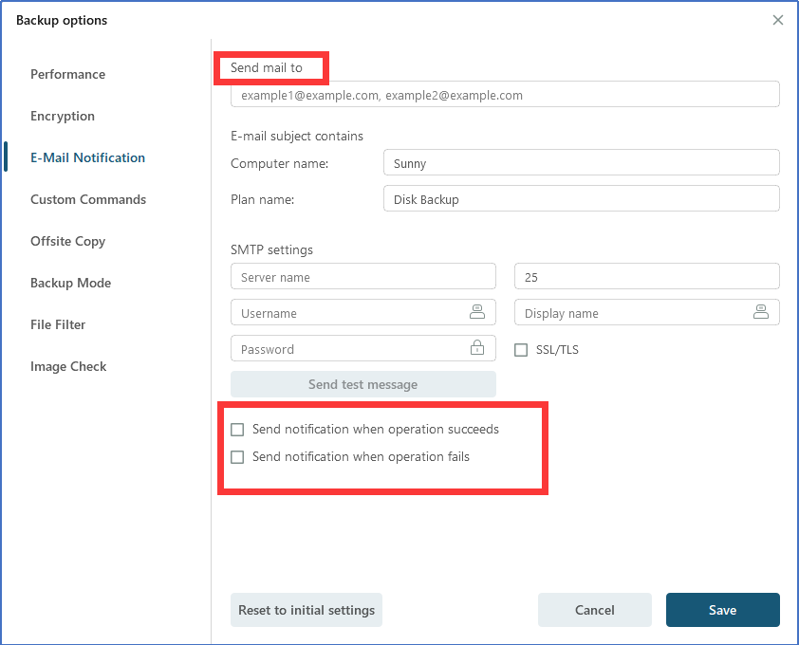Image resolution: width=799 pixels, height=645 pixels.
Task: Switch to the Encryption section
Action: (63, 116)
